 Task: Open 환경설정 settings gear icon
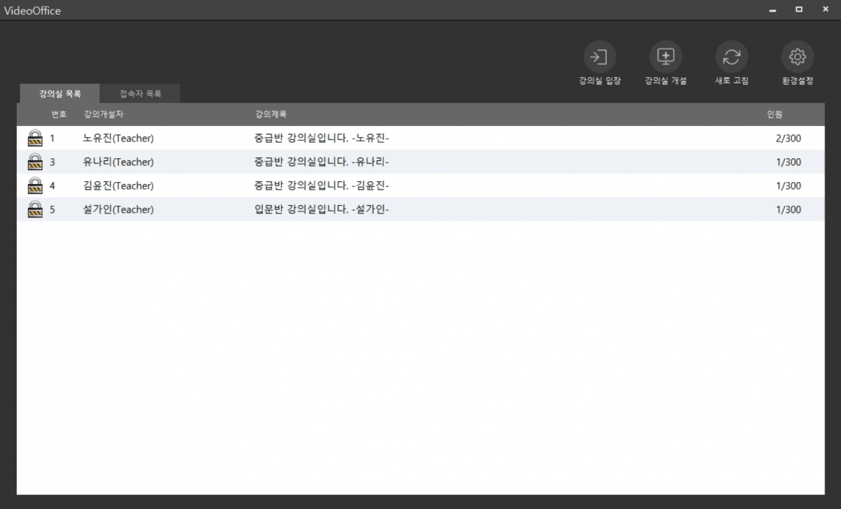tap(798, 57)
